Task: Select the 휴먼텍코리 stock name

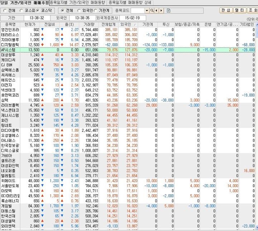Action: (10, 95)
